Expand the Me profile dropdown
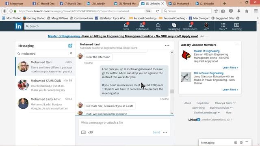This screenshot has height=146, width=260. [206, 26]
